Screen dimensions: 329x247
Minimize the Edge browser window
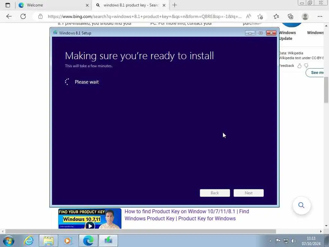point(302,3)
